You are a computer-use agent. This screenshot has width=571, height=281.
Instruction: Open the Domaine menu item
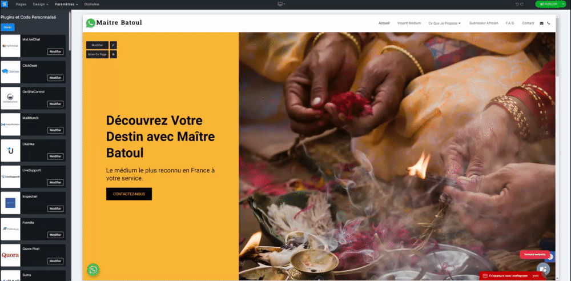coord(91,5)
